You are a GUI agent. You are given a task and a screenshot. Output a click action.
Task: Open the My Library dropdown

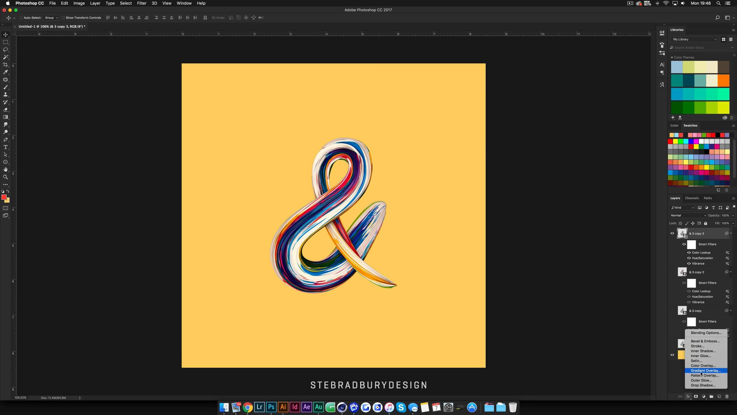[x=694, y=39]
